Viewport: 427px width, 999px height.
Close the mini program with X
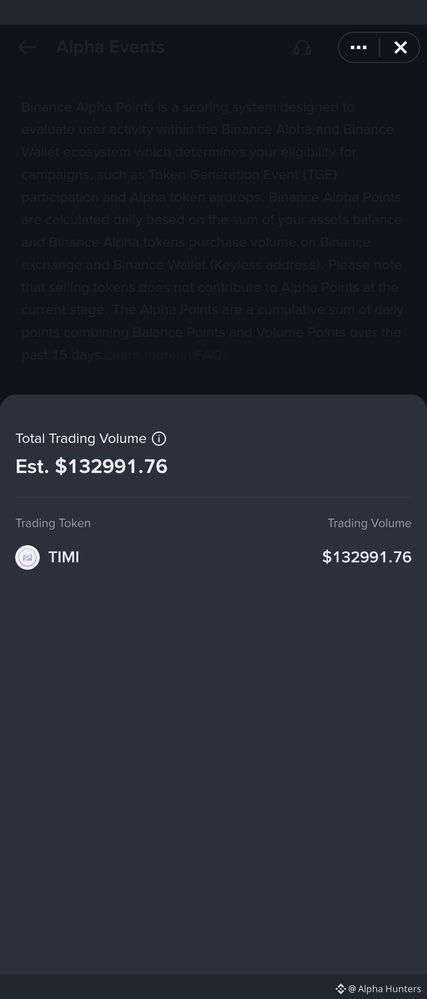(400, 48)
